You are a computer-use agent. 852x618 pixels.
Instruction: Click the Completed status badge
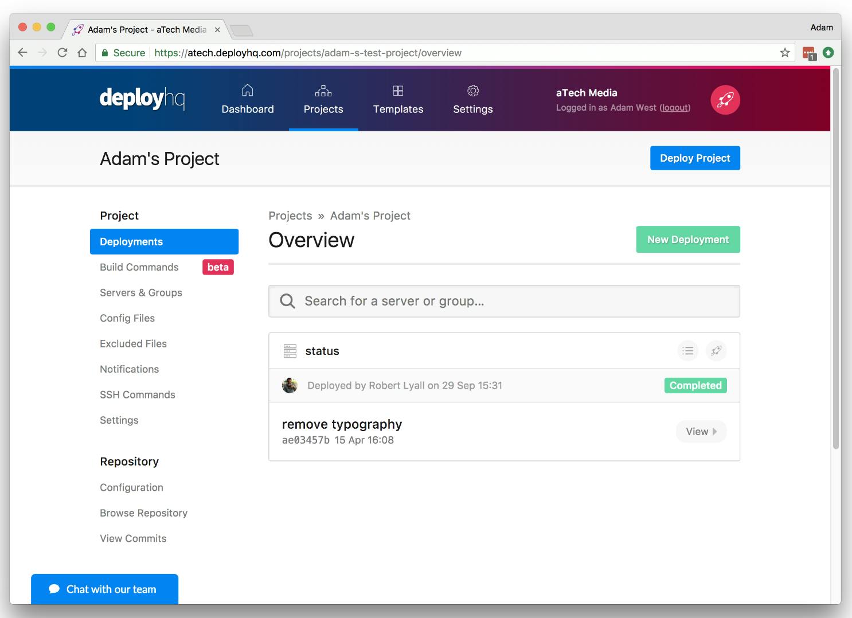tap(695, 385)
